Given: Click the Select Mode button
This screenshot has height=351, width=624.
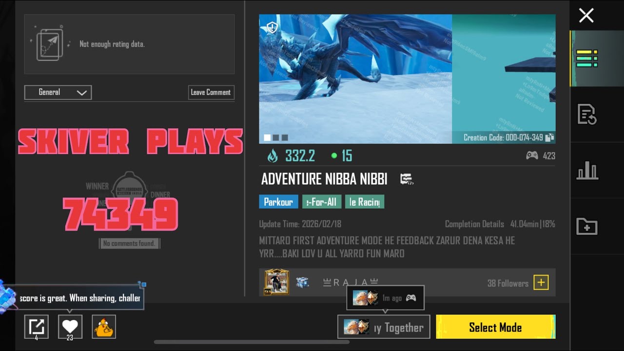Looking at the screenshot, I should (496, 327).
